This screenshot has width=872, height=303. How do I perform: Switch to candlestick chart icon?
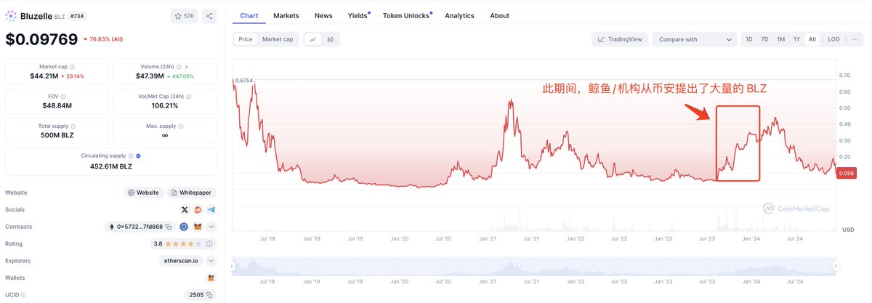tap(330, 39)
